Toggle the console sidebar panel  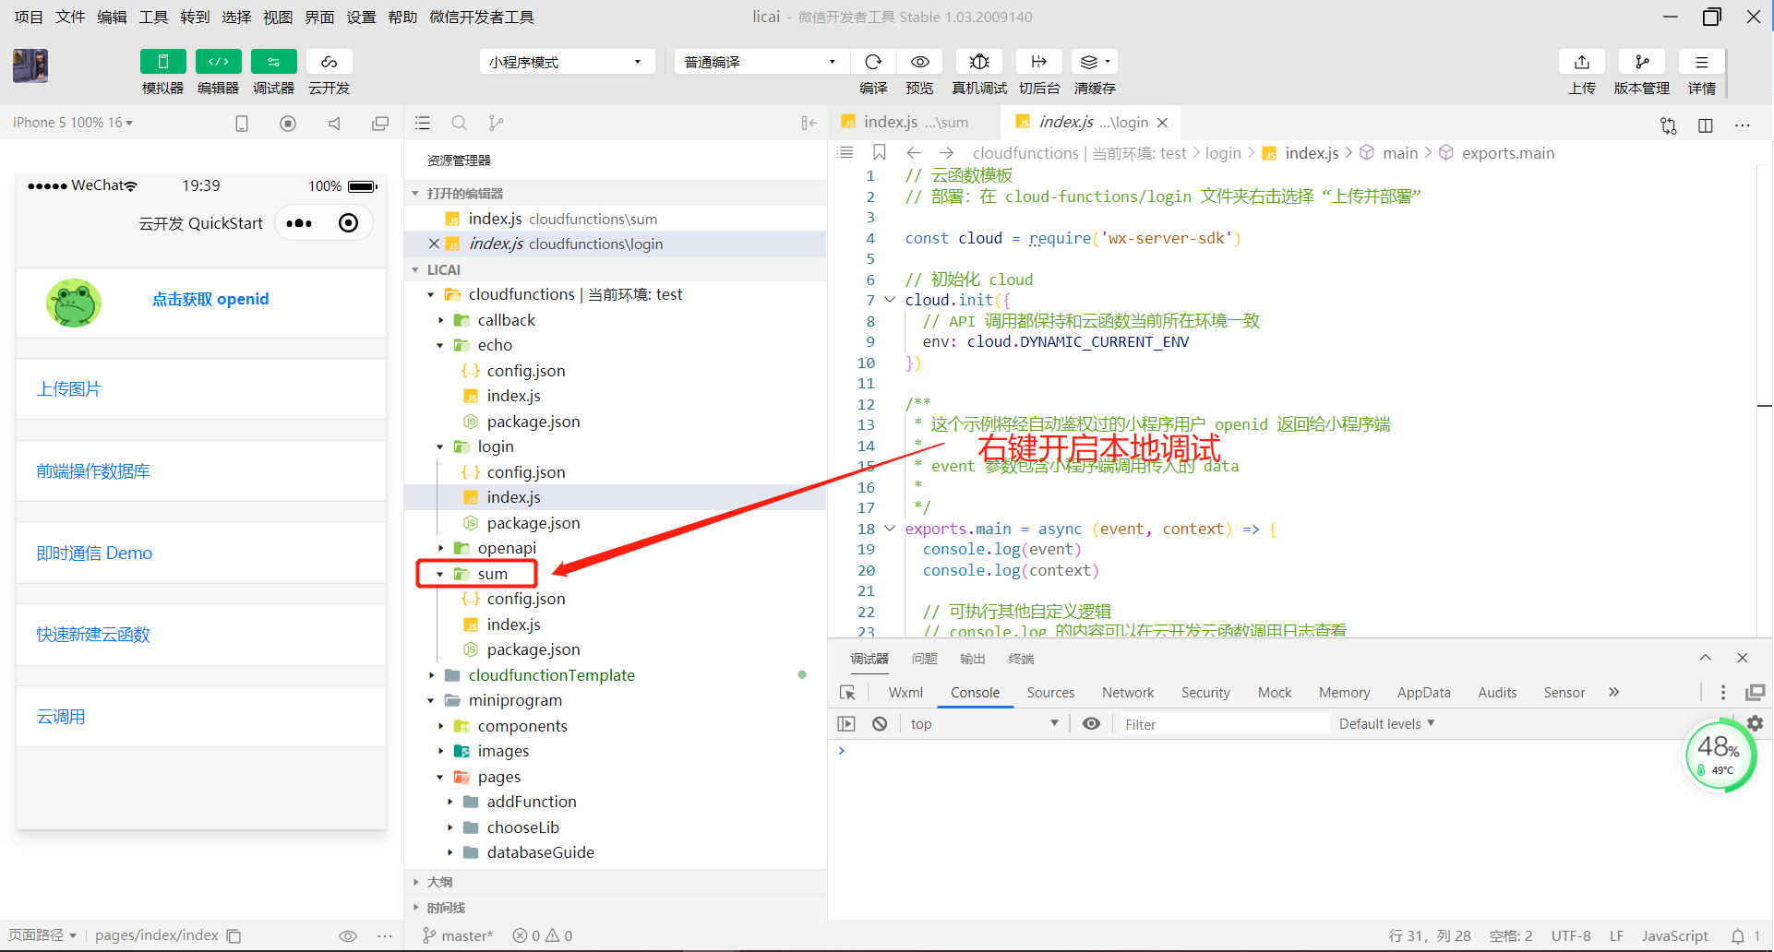click(x=846, y=724)
